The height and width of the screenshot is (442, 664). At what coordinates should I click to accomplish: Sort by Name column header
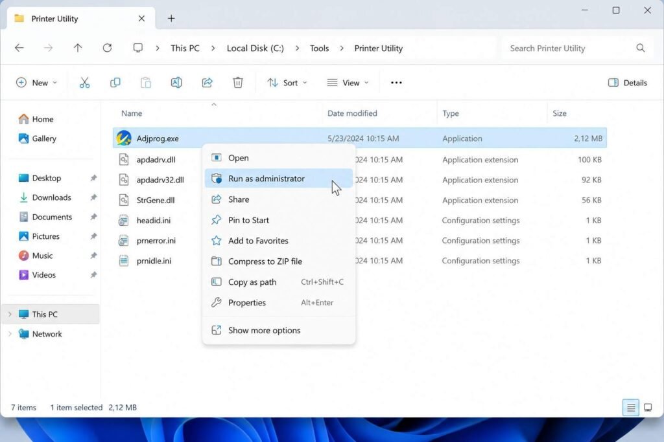(132, 113)
